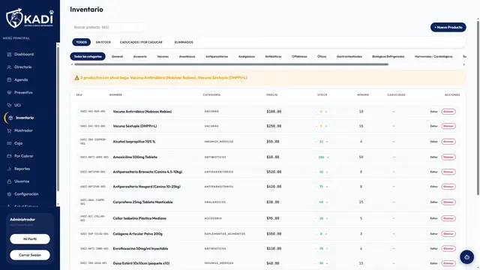Open Dashboard from the sidebar
480x270 pixels.
point(24,54)
